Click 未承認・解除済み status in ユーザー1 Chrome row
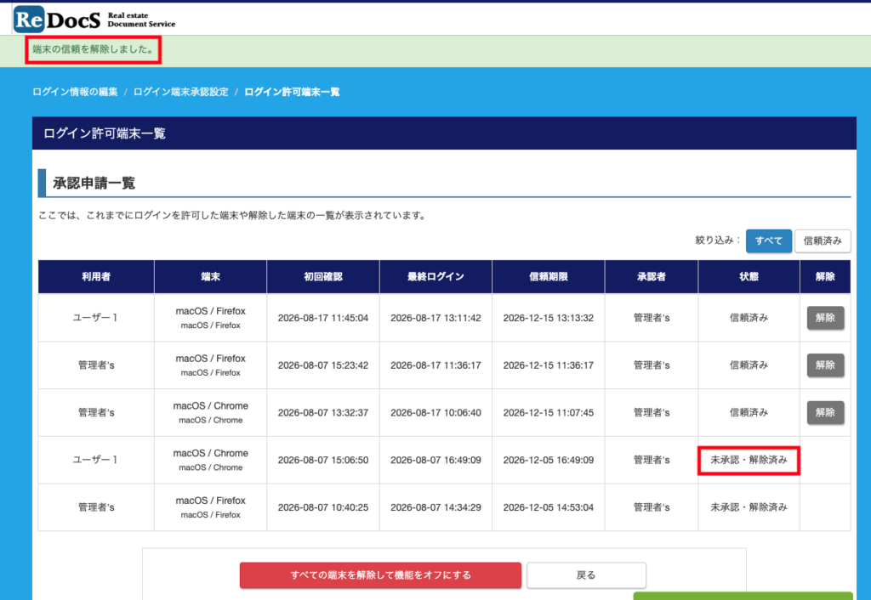Screen dimensions: 871x600 pos(749,460)
